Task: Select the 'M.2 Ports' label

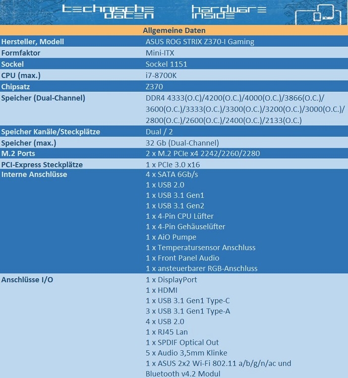Action: 18,154
